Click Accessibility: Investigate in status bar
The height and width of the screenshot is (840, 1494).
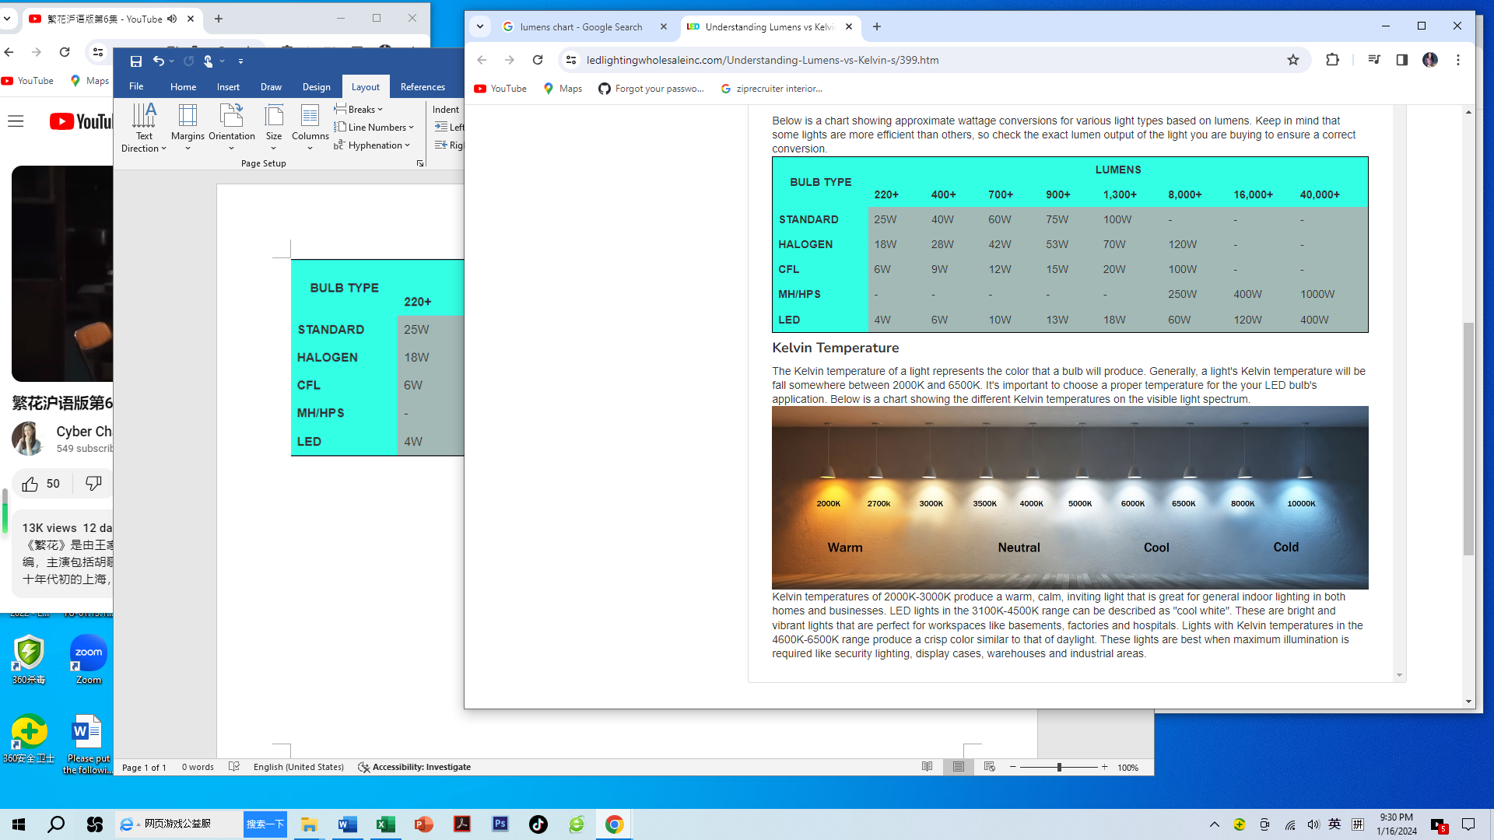[414, 767]
